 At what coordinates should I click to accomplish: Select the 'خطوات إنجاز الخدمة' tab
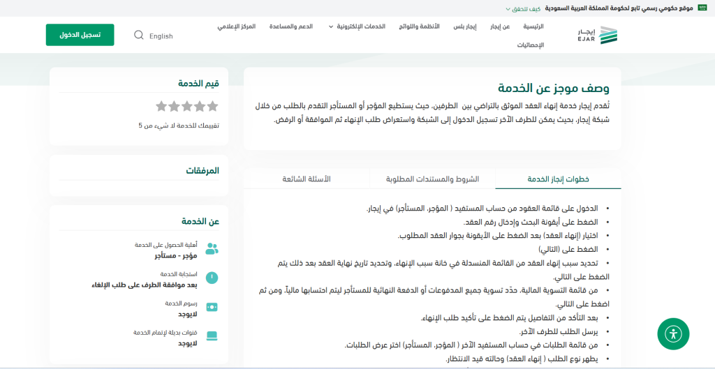coord(558,179)
